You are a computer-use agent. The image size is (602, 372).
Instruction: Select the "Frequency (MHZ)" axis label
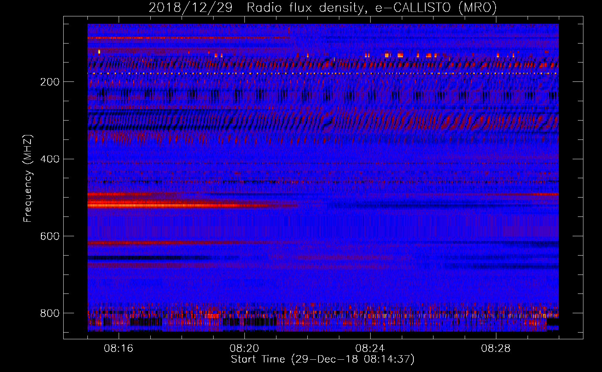[28, 178]
